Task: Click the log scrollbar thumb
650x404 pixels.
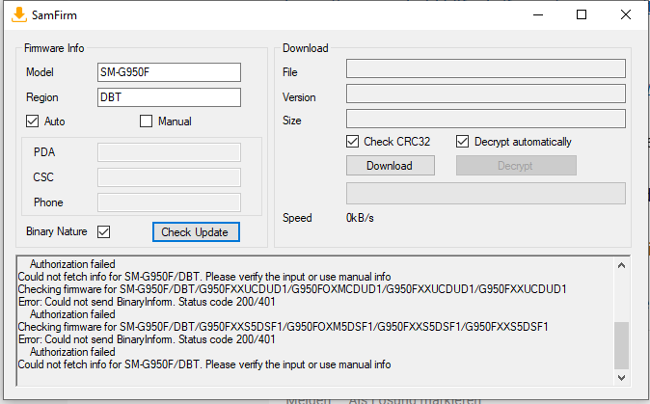Action: click(x=621, y=345)
